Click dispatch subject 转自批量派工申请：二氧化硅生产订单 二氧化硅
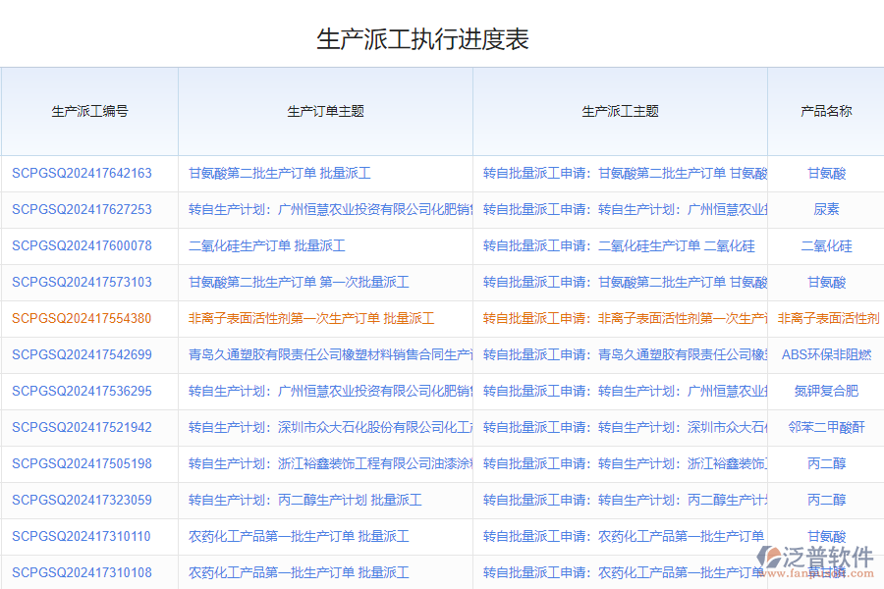Image resolution: width=884 pixels, height=589 pixels. (619, 246)
